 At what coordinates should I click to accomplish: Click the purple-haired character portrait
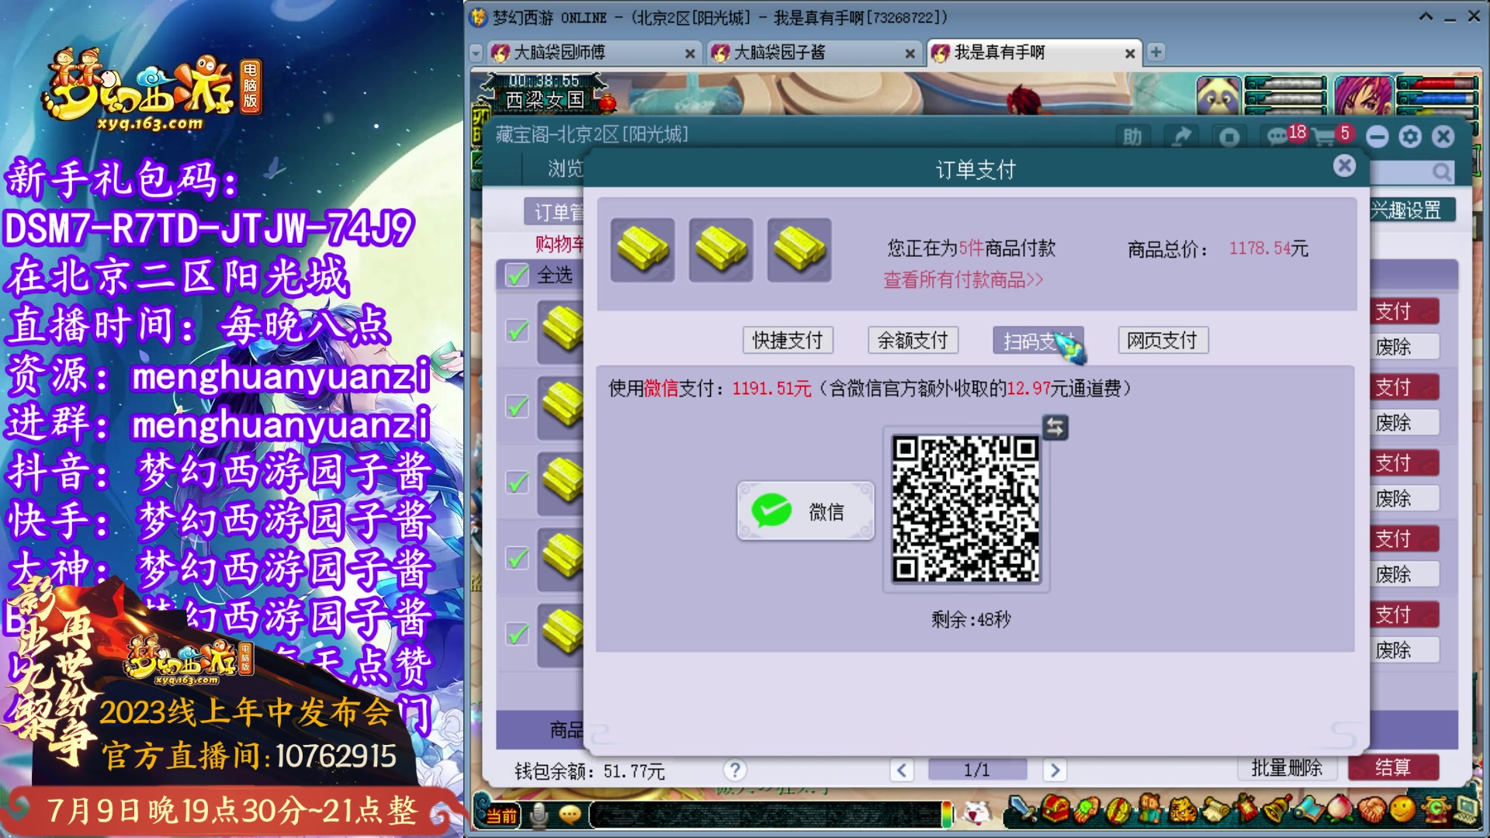tap(1364, 95)
